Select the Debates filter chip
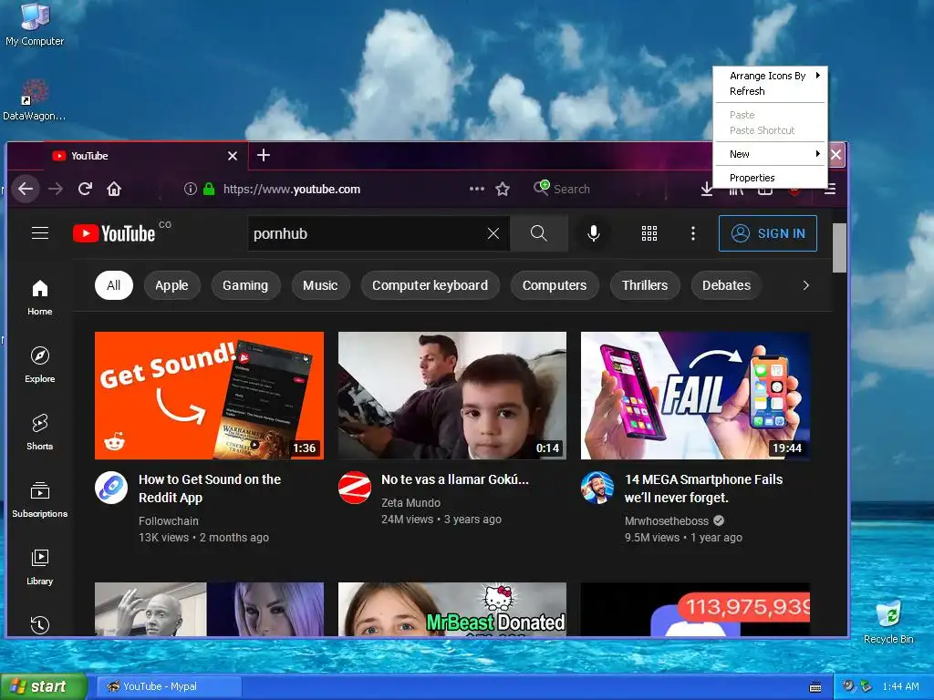This screenshot has width=934, height=700. pyautogui.click(x=727, y=285)
